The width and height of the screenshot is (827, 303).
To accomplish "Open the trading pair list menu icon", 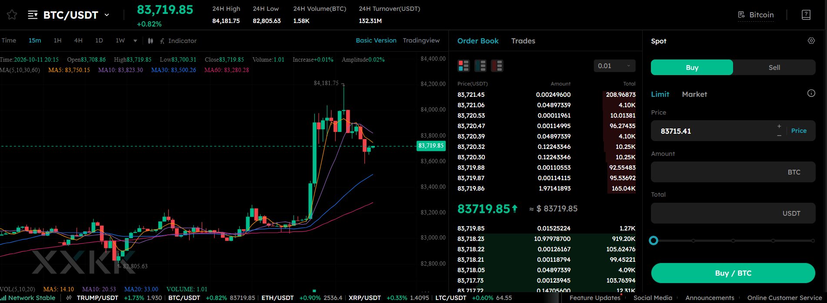I will click(x=33, y=15).
